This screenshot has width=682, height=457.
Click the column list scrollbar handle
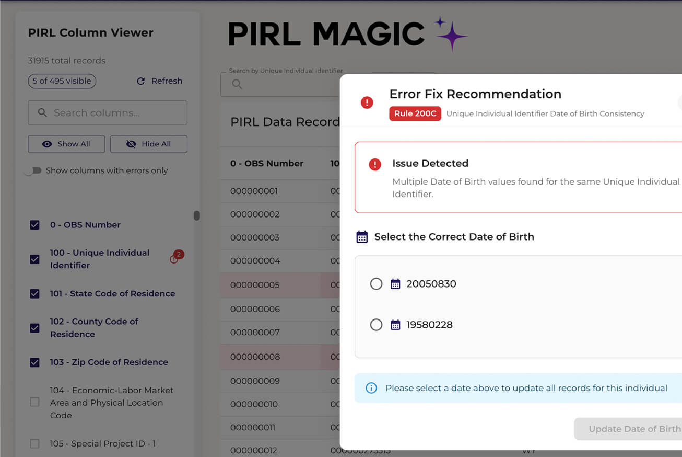[x=197, y=215]
